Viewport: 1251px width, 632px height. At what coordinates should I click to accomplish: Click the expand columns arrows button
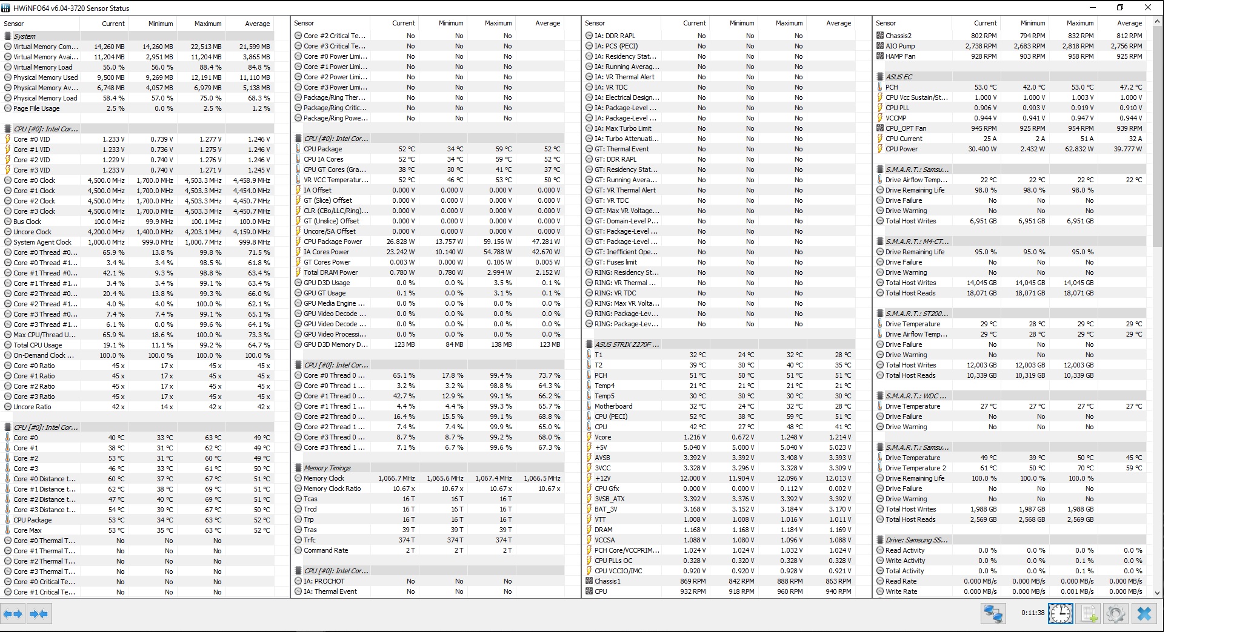click(x=13, y=614)
